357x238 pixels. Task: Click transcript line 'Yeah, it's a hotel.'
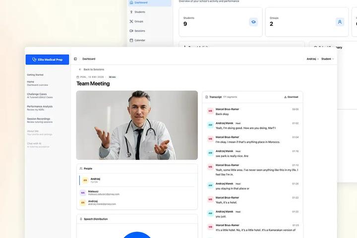226,202
